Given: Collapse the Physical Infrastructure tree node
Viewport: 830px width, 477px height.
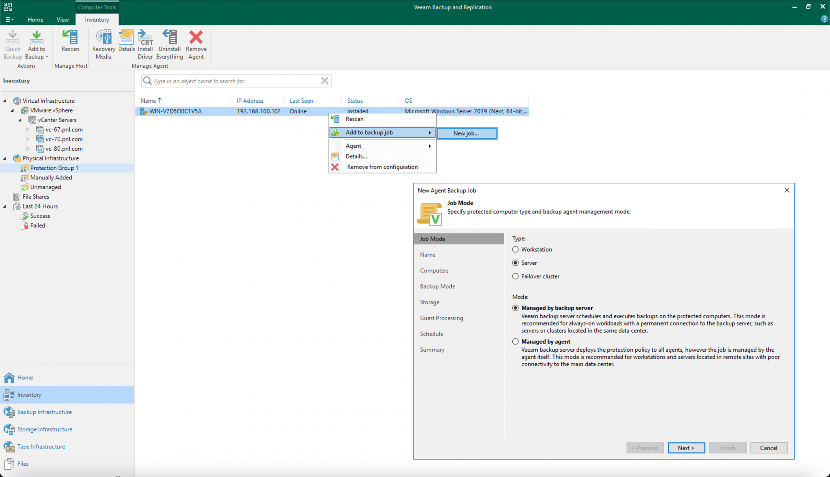Looking at the screenshot, I should click(x=5, y=158).
